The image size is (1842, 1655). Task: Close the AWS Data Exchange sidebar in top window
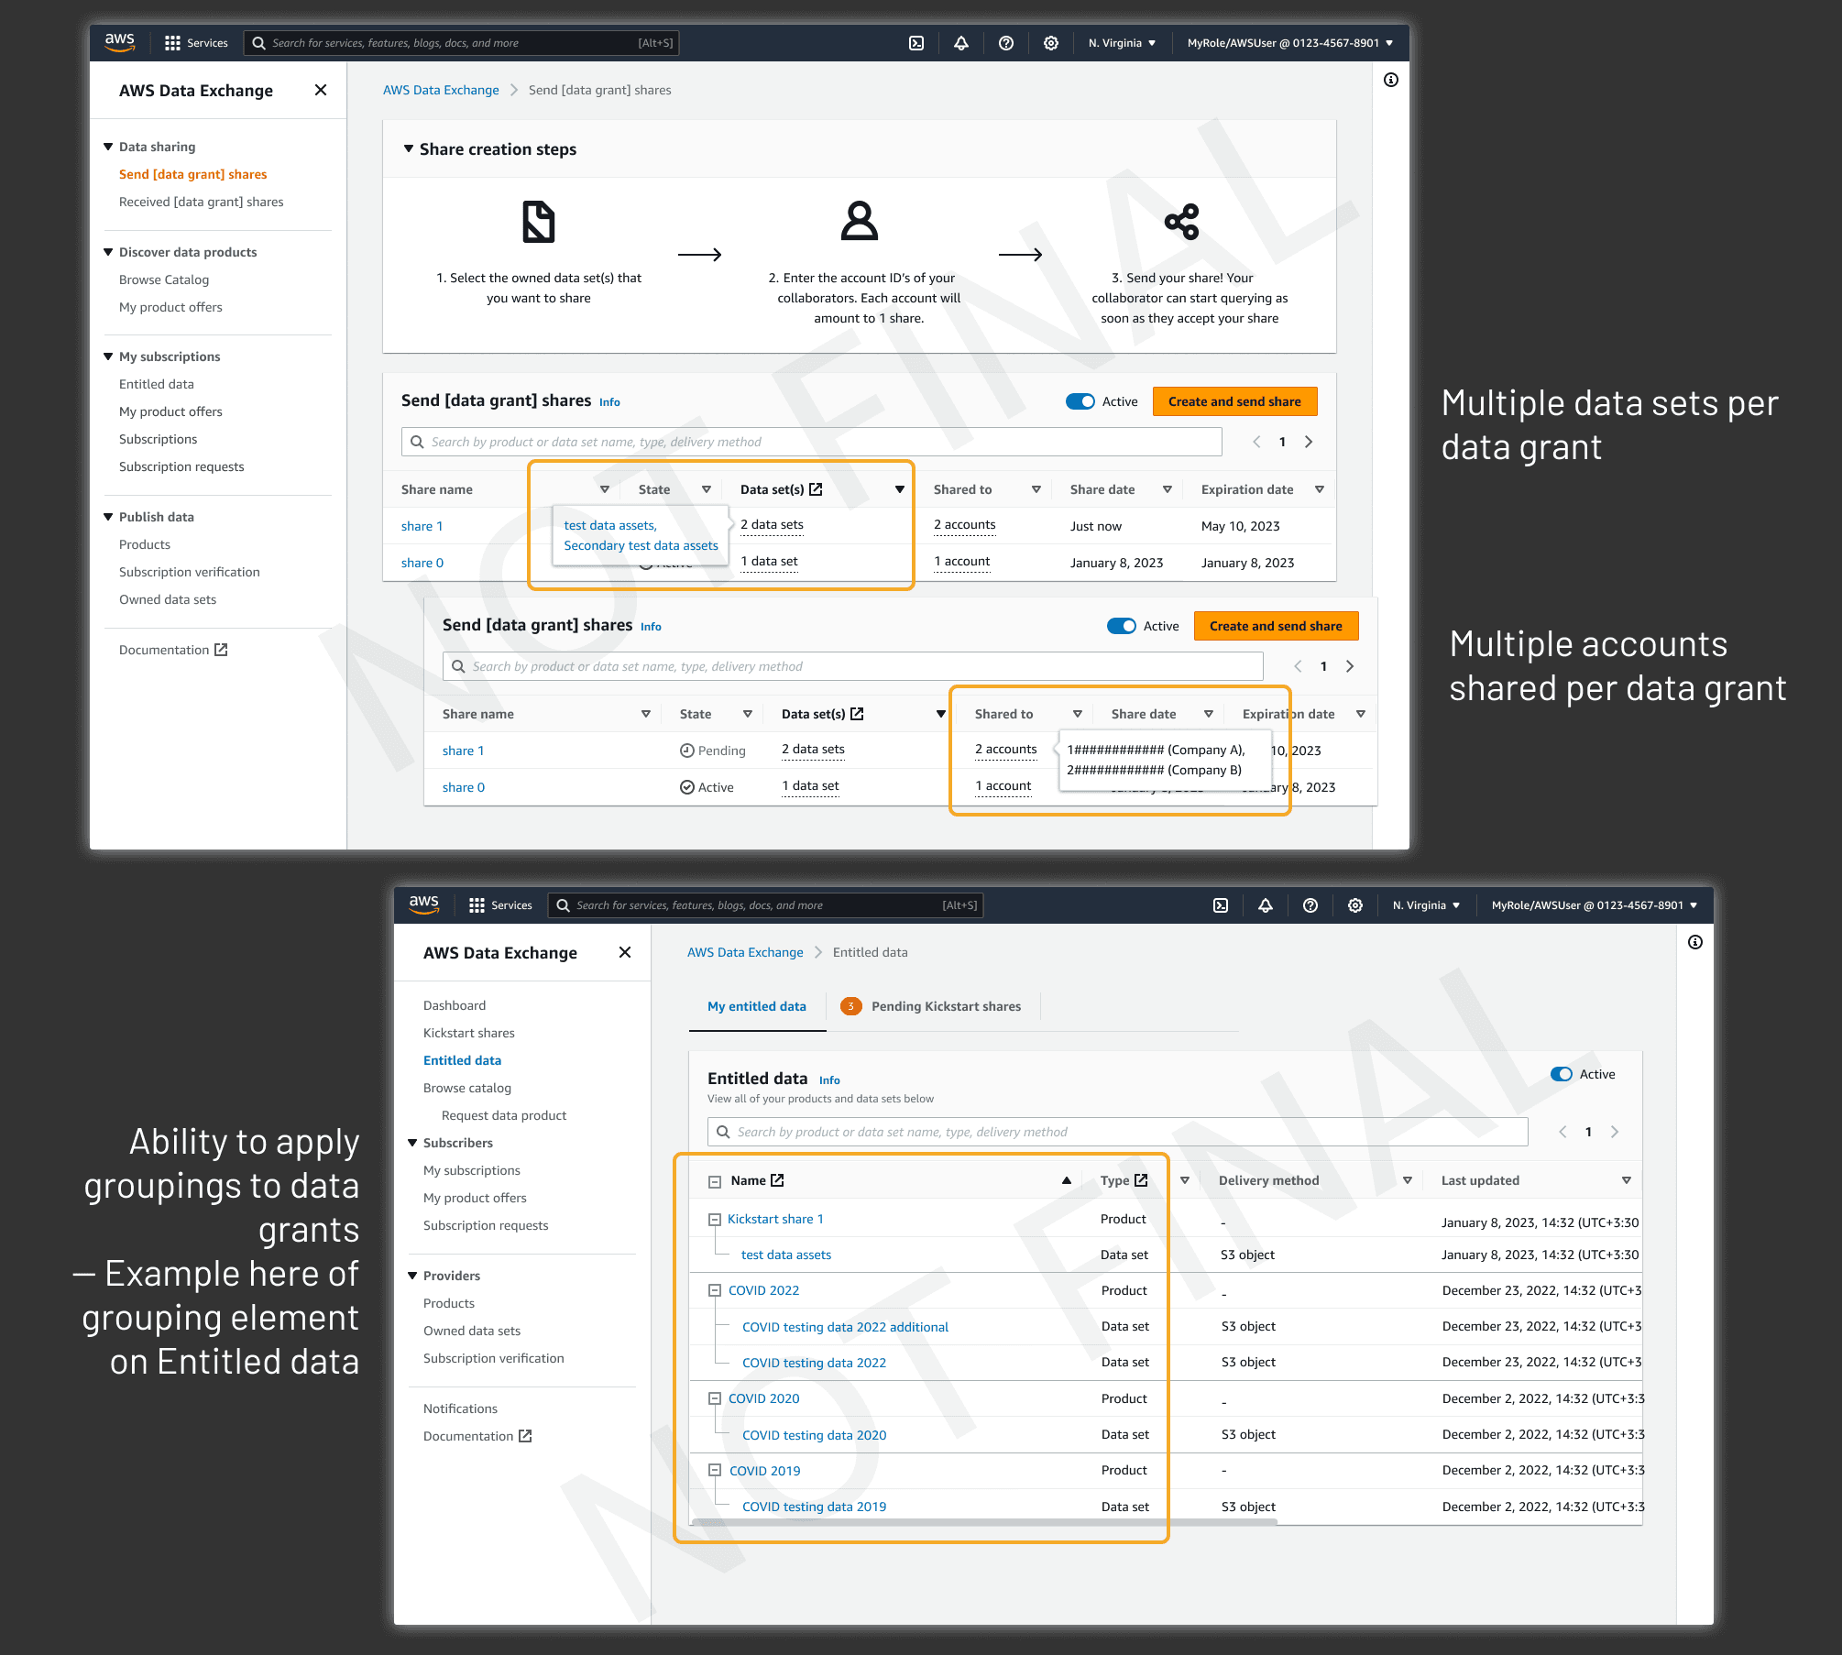tap(321, 90)
